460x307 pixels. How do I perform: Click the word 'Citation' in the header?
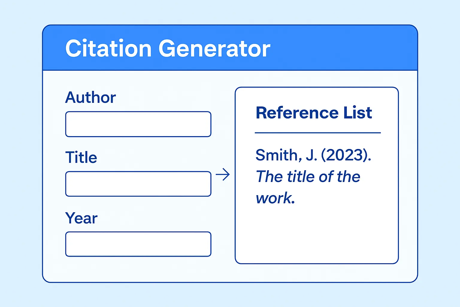tap(108, 49)
